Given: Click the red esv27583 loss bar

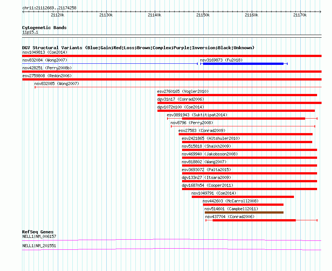Looking at the screenshot, I should click(245, 134).
